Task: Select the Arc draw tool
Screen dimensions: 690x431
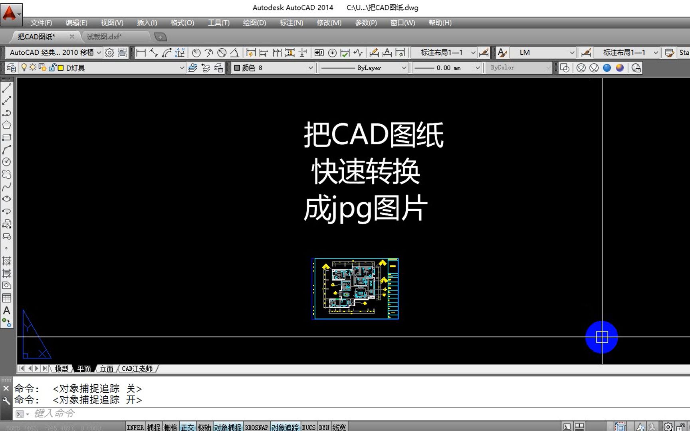Action: [x=7, y=150]
